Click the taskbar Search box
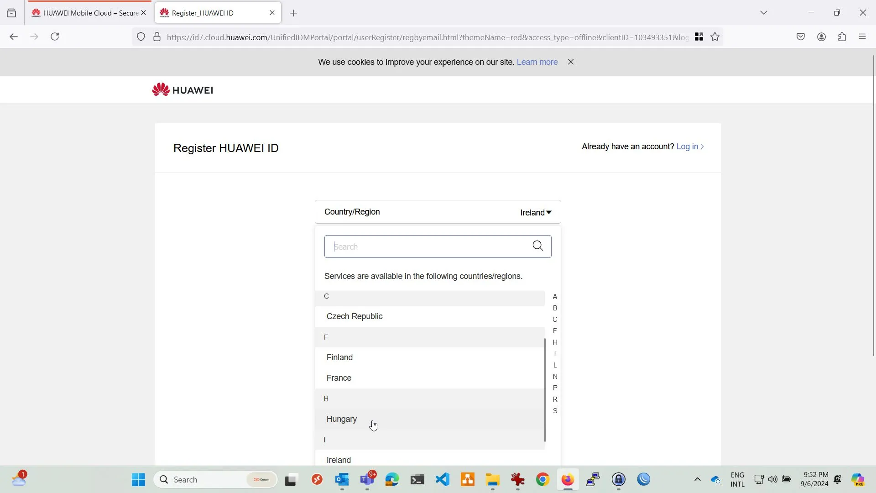Image resolution: width=876 pixels, height=493 pixels. (x=215, y=480)
